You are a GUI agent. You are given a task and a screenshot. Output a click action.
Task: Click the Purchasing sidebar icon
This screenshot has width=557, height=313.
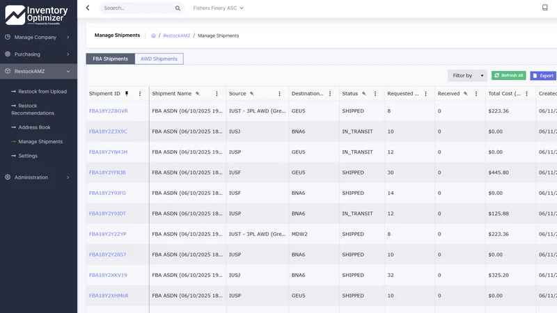click(x=8, y=54)
